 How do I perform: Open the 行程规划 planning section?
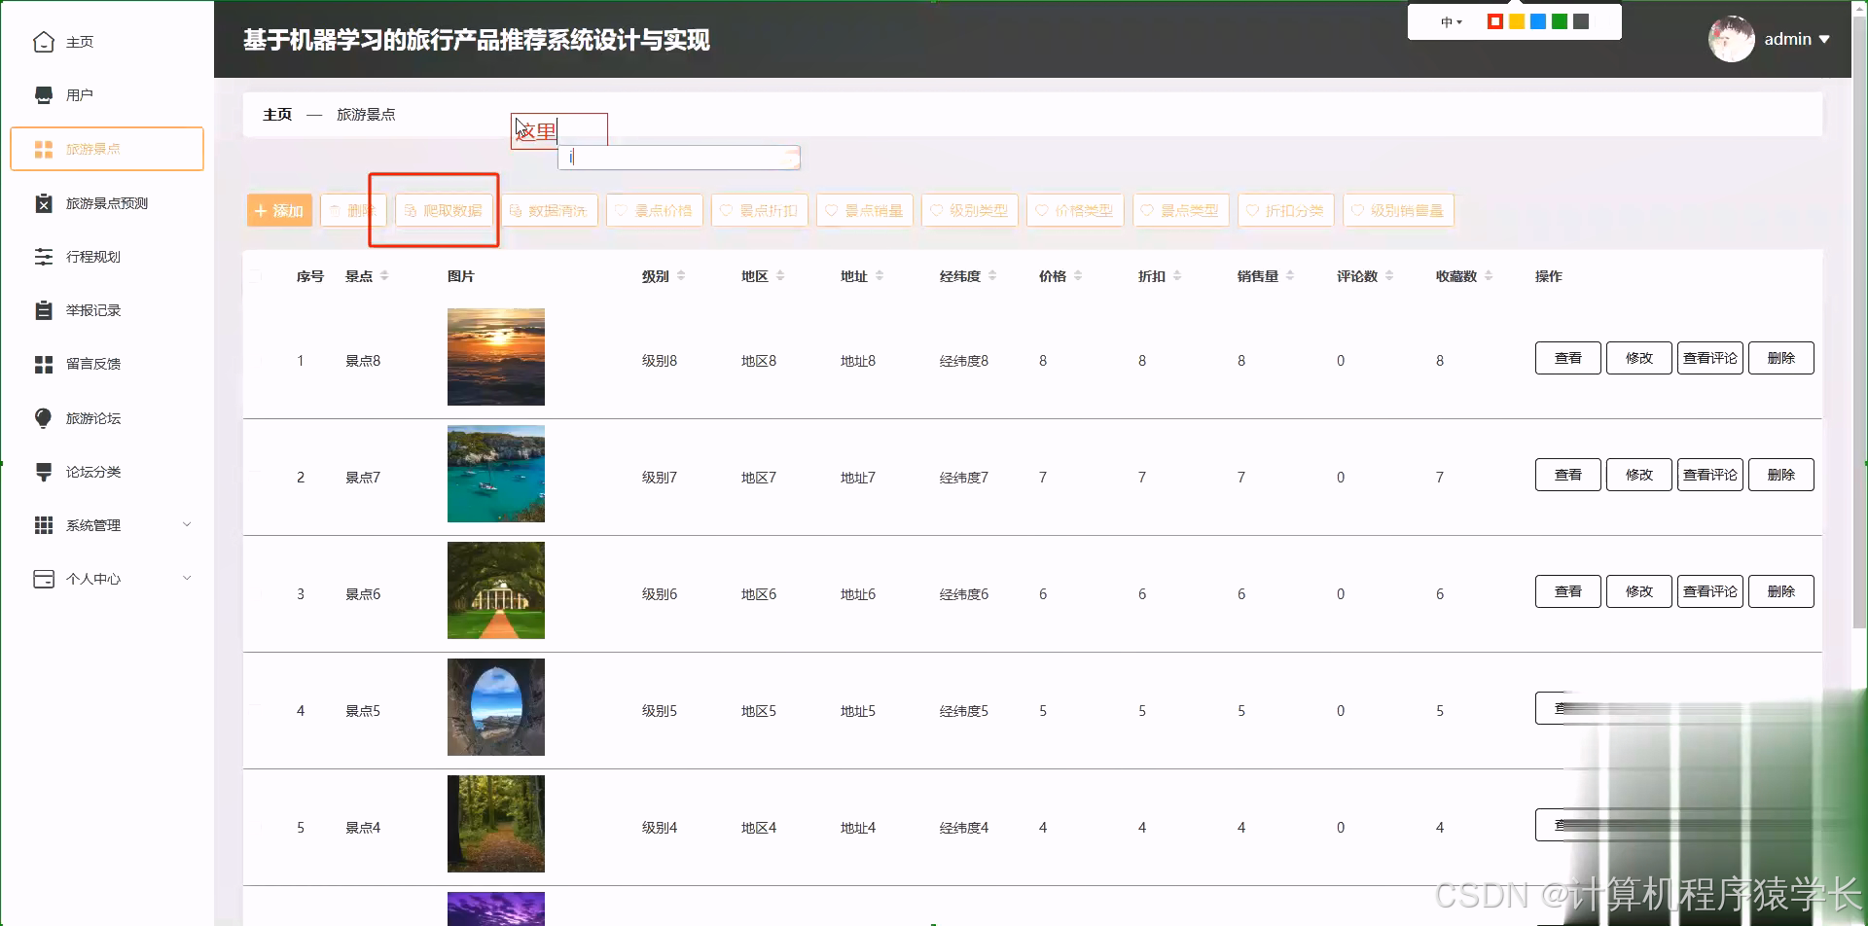point(92,257)
